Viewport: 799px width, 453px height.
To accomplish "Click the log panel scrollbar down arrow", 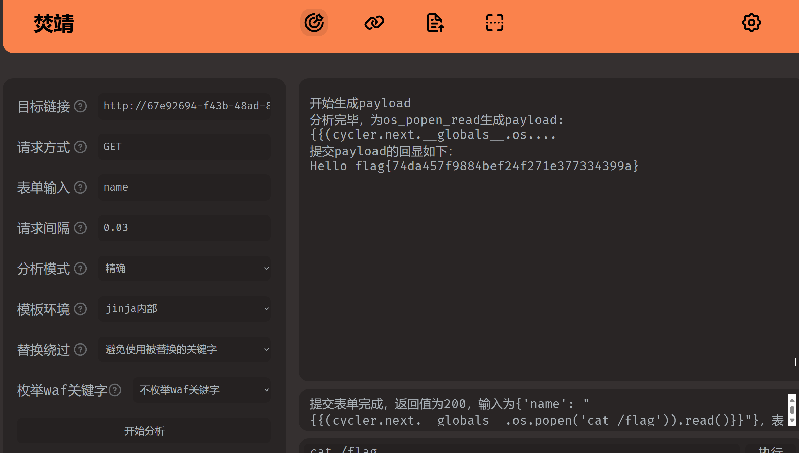I will pos(792,421).
